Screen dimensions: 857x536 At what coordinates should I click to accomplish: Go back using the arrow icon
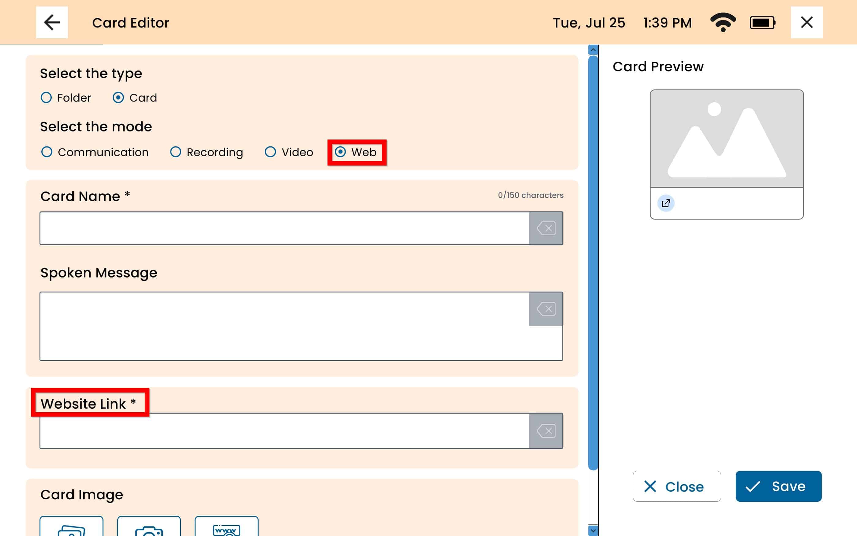coord(52,22)
